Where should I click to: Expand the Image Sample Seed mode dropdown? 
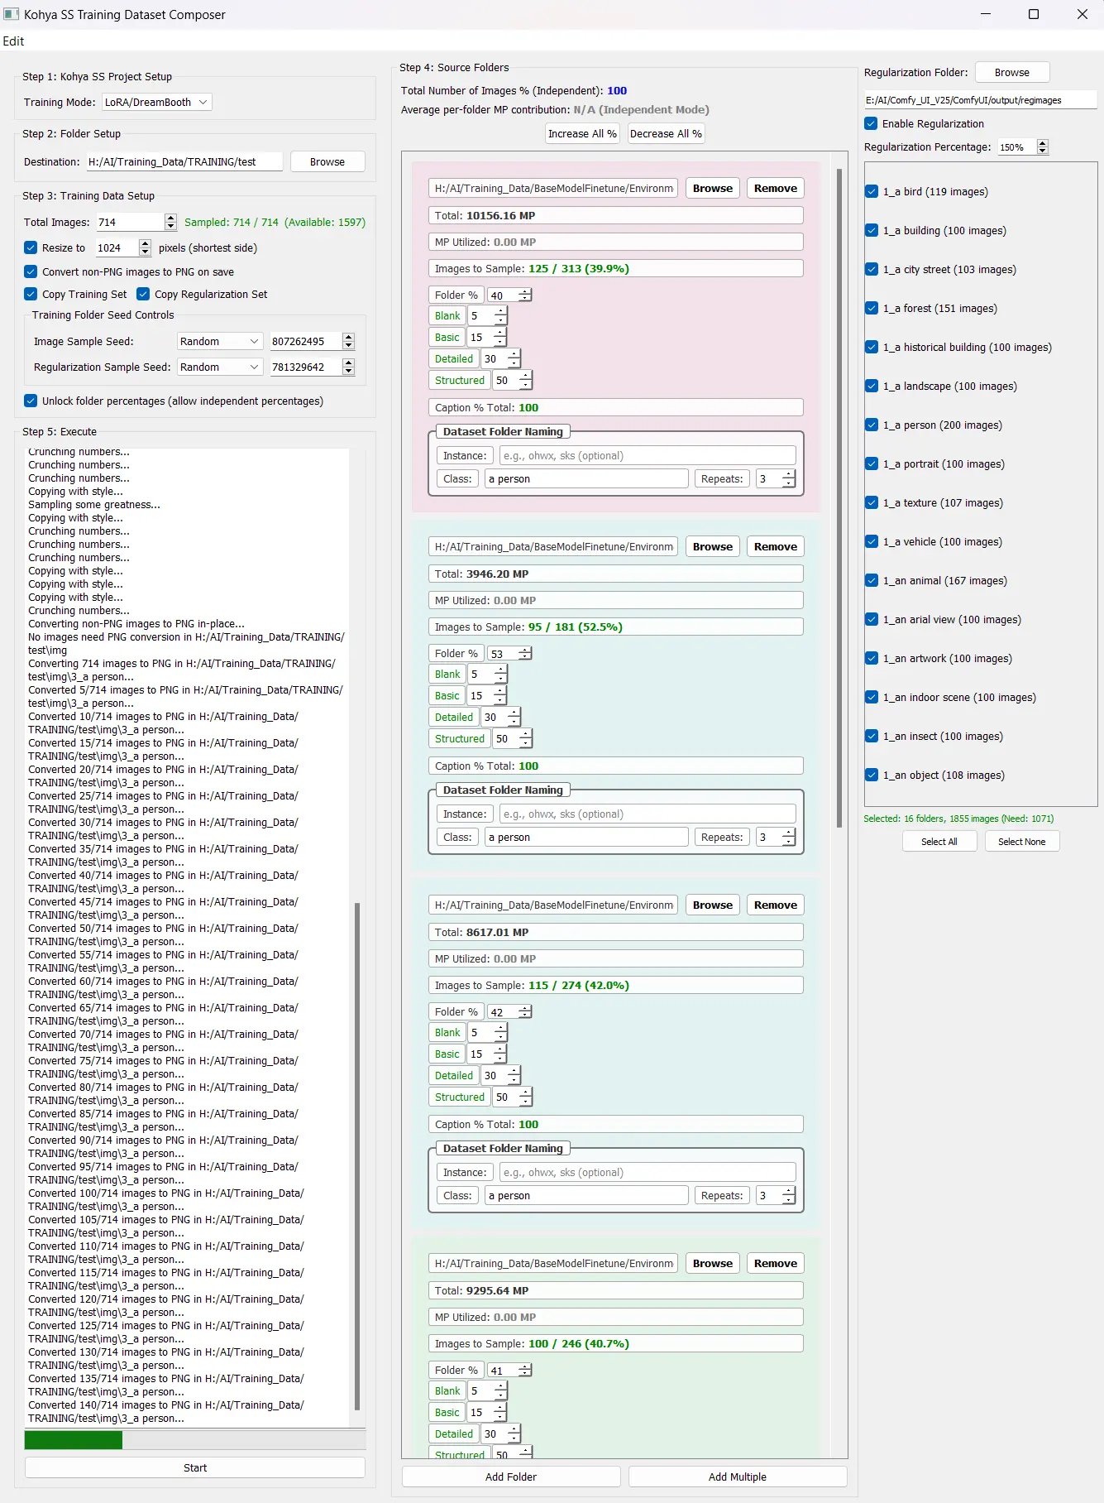pos(219,341)
